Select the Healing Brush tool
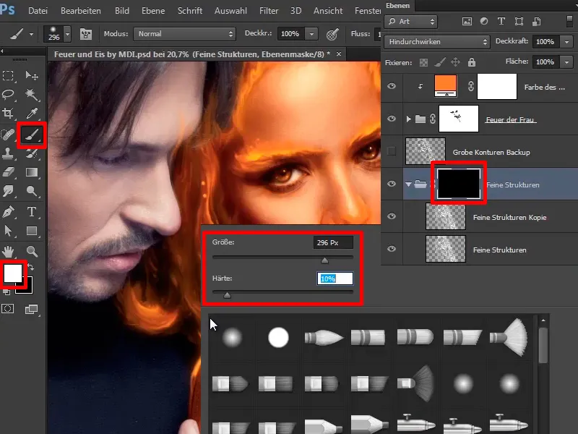The image size is (578, 434). click(8, 135)
